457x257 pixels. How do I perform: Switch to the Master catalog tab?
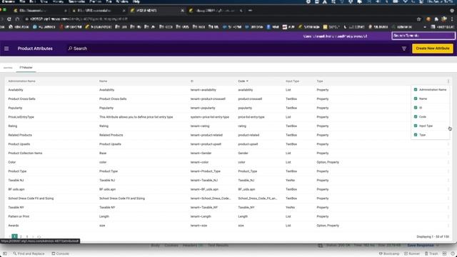click(x=26, y=68)
